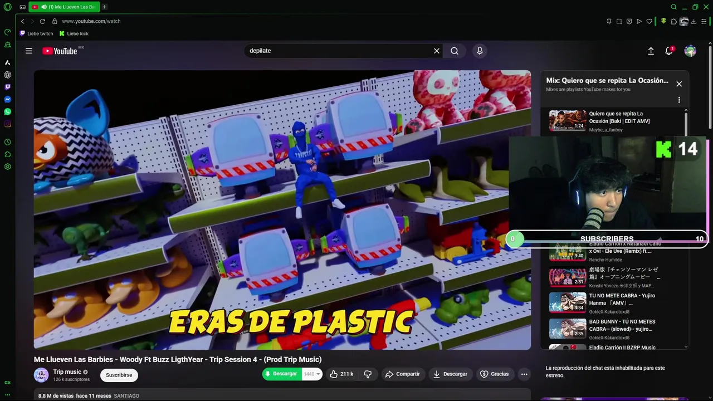Click the YouTube upload/create icon
Viewport: 713px width, 401px height.
coord(651,51)
